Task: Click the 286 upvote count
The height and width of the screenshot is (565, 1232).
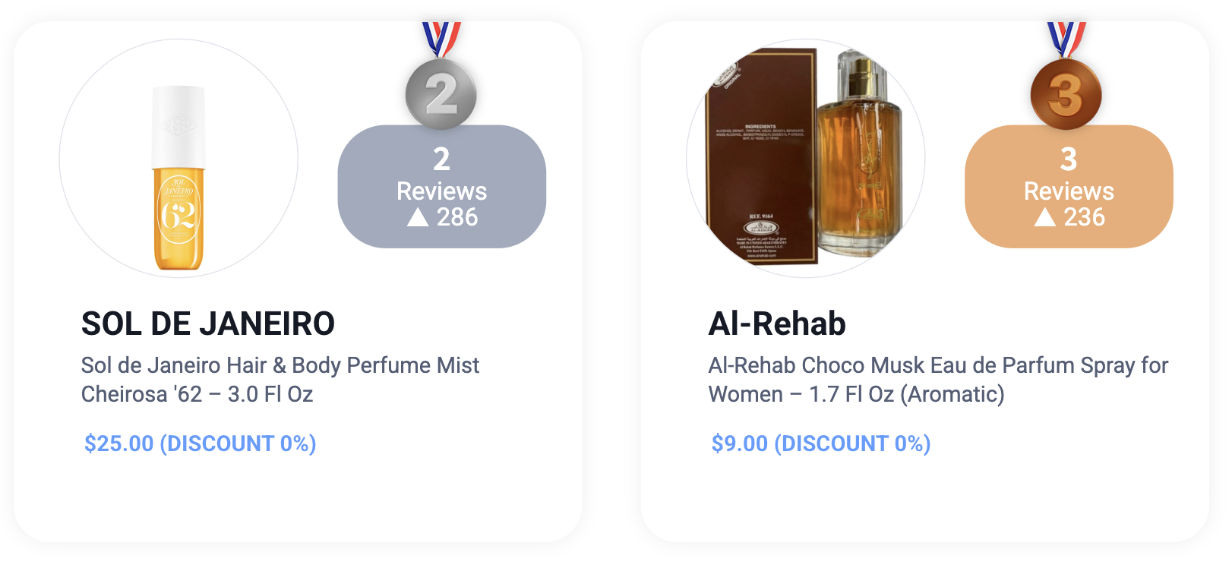Action: 457,218
